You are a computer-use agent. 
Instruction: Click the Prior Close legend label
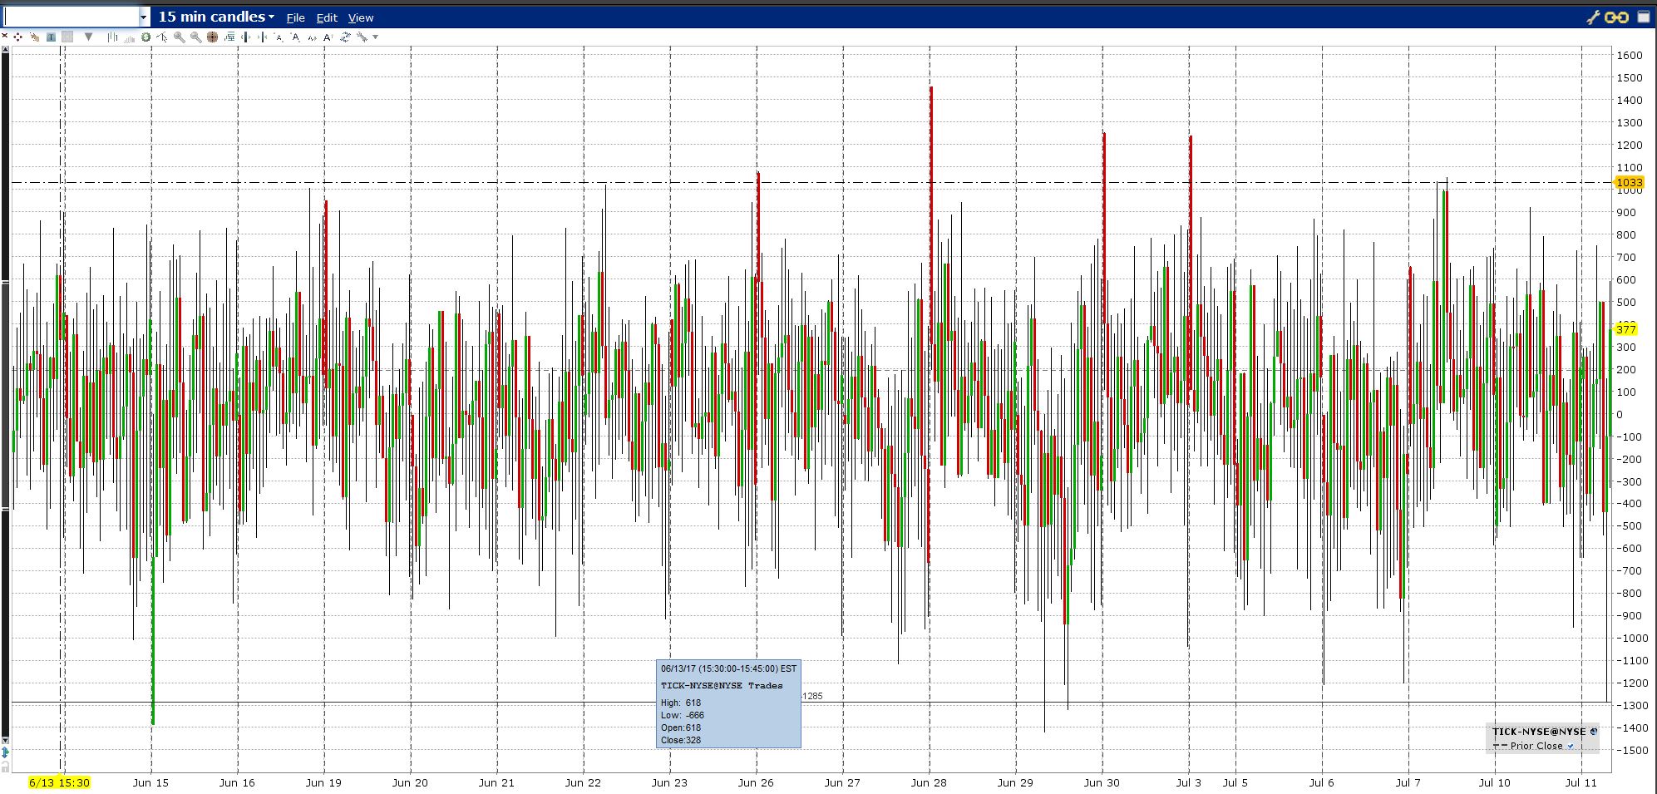(x=1536, y=746)
